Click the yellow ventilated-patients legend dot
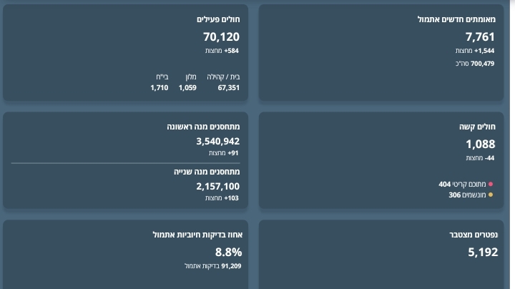 click(x=491, y=195)
